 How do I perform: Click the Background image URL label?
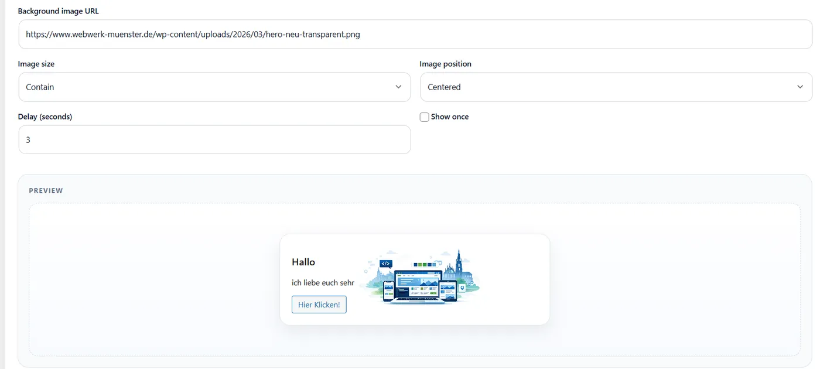coord(59,11)
